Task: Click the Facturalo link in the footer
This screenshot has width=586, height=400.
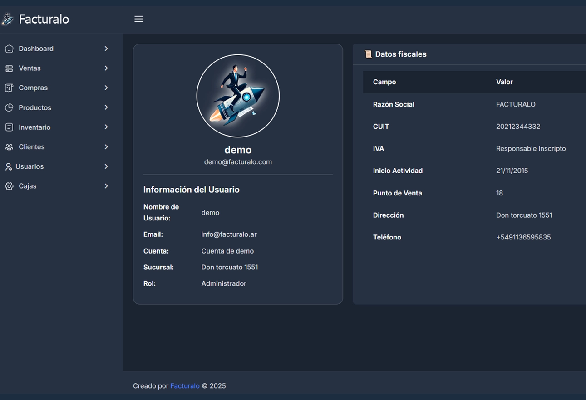Action: pyautogui.click(x=185, y=385)
